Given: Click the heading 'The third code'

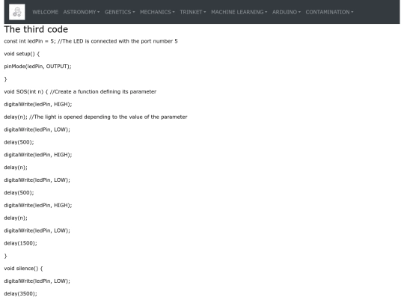Looking at the screenshot, I should click(x=36, y=29).
